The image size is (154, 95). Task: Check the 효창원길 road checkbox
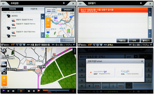4,16
